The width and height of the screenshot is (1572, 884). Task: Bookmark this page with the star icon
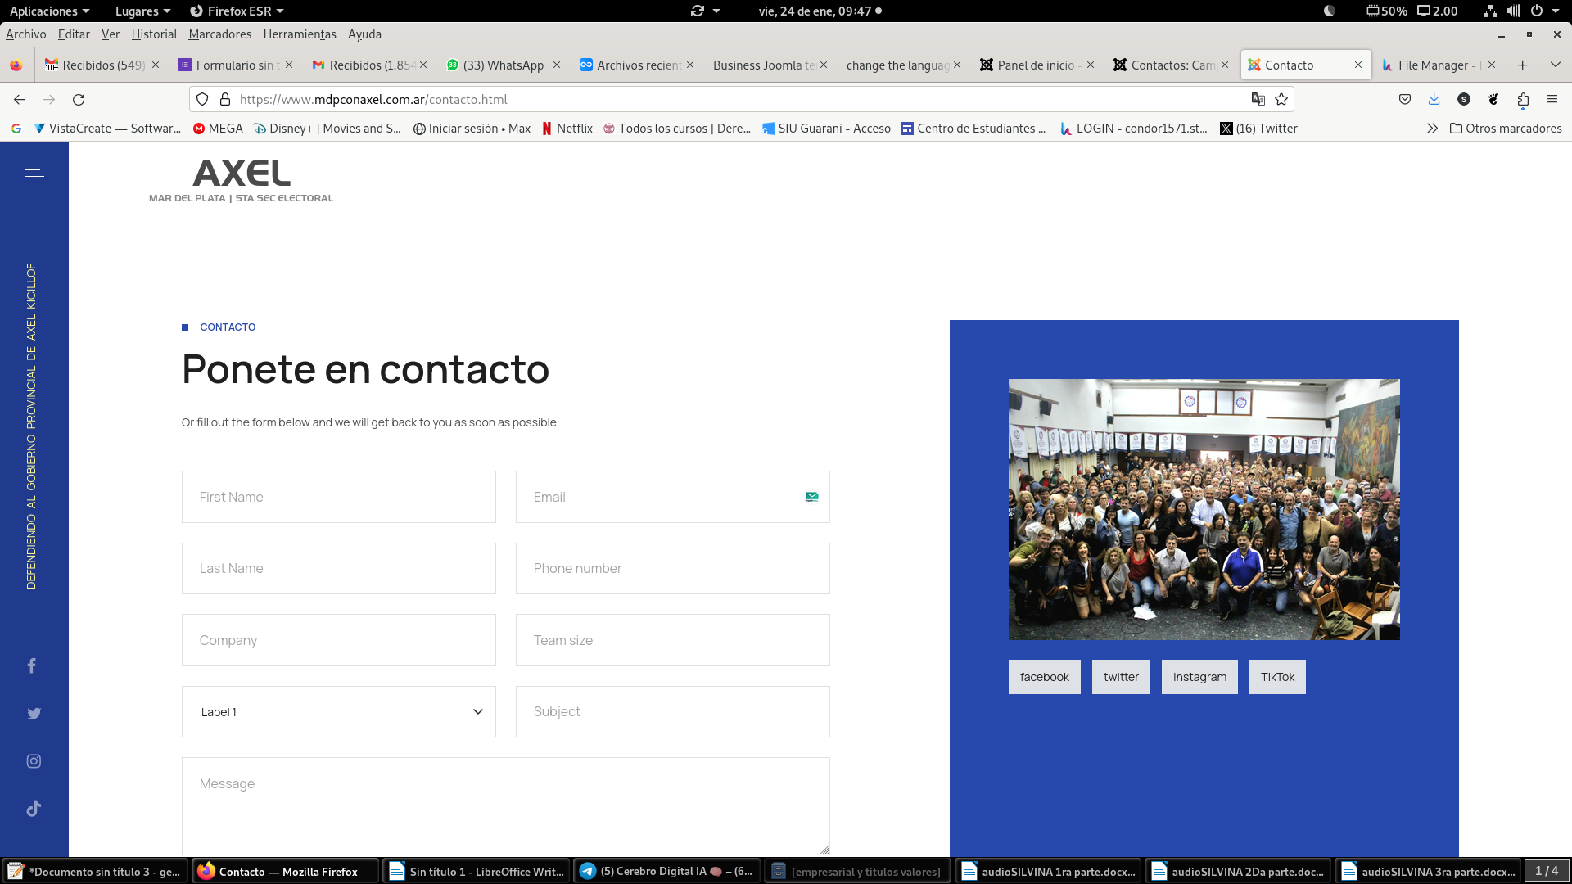coord(1281,99)
